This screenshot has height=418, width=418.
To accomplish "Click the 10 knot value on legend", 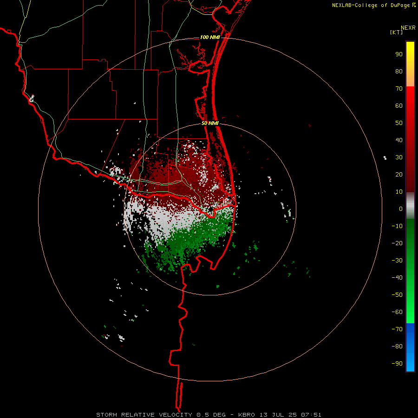I will [x=399, y=192].
